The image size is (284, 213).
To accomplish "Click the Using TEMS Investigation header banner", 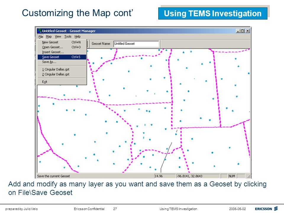I will click(213, 14).
